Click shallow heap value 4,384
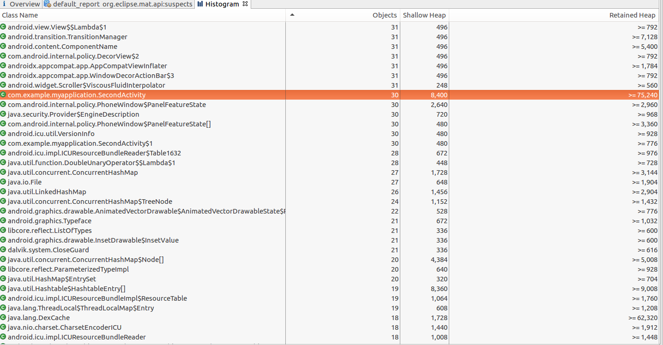This screenshot has width=663, height=345. click(x=439, y=260)
